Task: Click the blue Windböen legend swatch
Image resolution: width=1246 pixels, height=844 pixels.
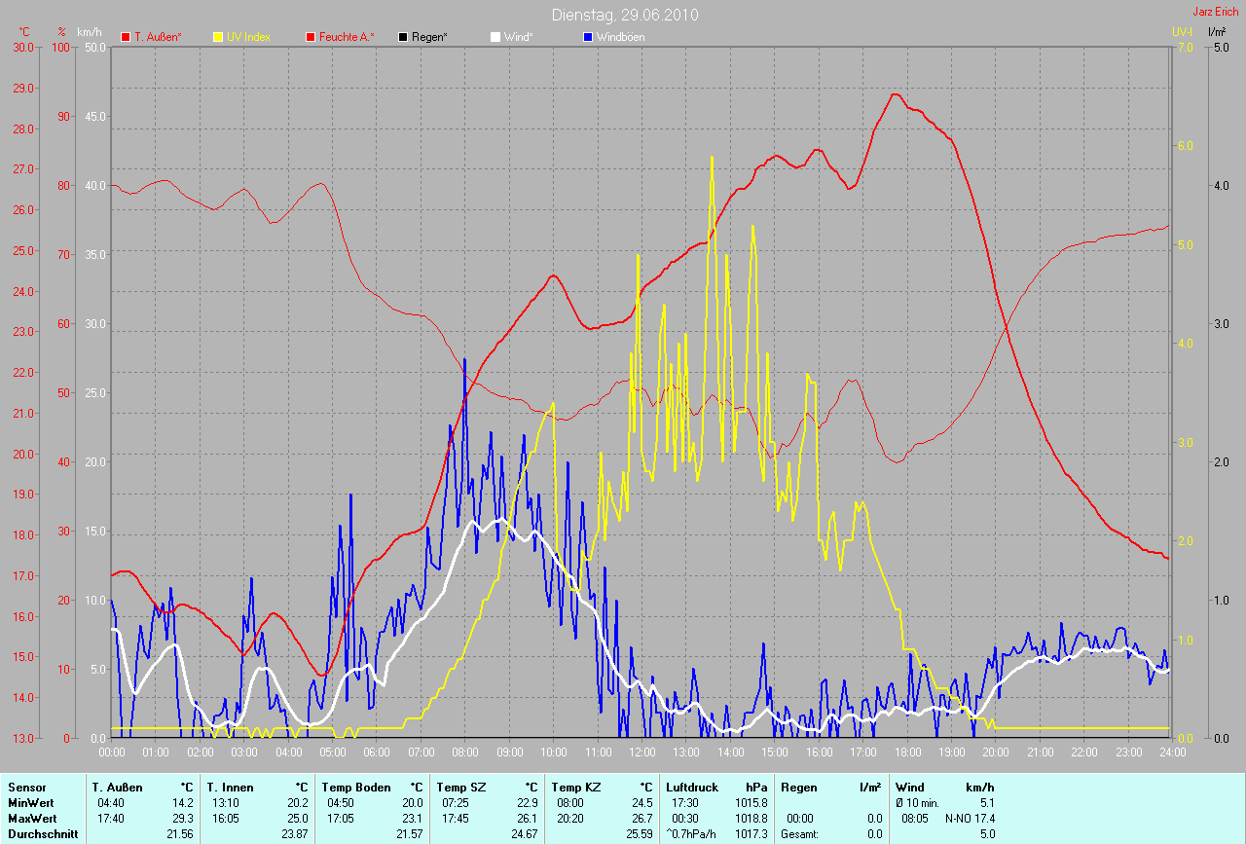Action: click(587, 37)
